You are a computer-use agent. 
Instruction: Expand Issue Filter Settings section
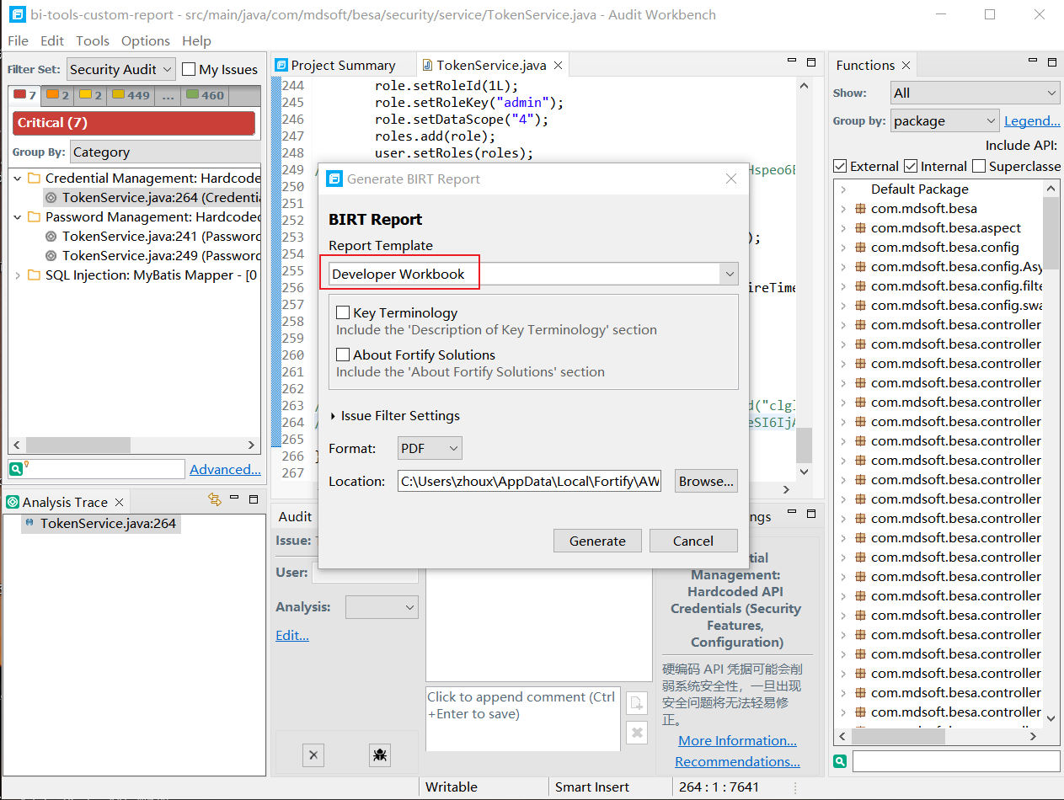334,416
